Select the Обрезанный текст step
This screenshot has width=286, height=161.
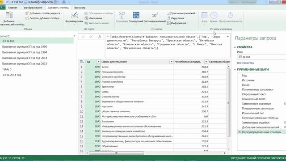(x=254, y=94)
